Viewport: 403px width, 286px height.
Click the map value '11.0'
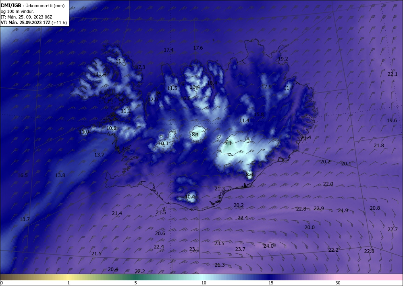coord(84,132)
